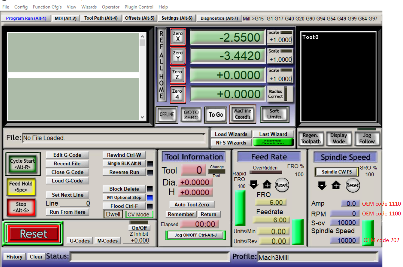Screen dimensions: 403x267
Task: Click the feed rate increase up arrow
Action: [x=267, y=185]
